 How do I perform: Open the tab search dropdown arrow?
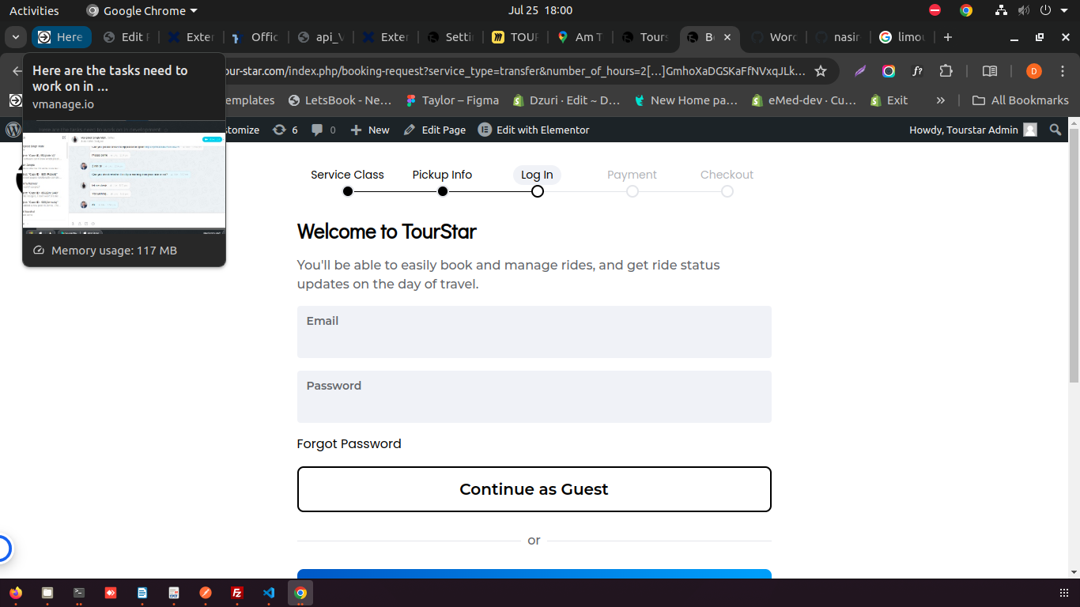(x=15, y=37)
